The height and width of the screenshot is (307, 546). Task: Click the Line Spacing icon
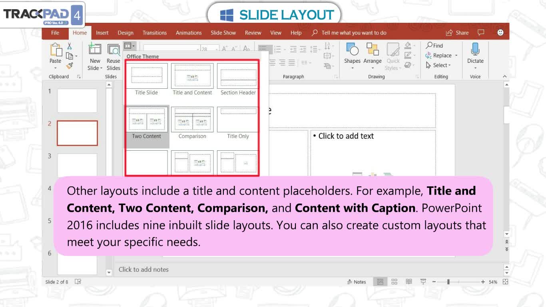(314, 49)
